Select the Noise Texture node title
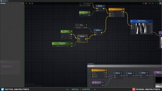162x91 pixels. point(141,21)
